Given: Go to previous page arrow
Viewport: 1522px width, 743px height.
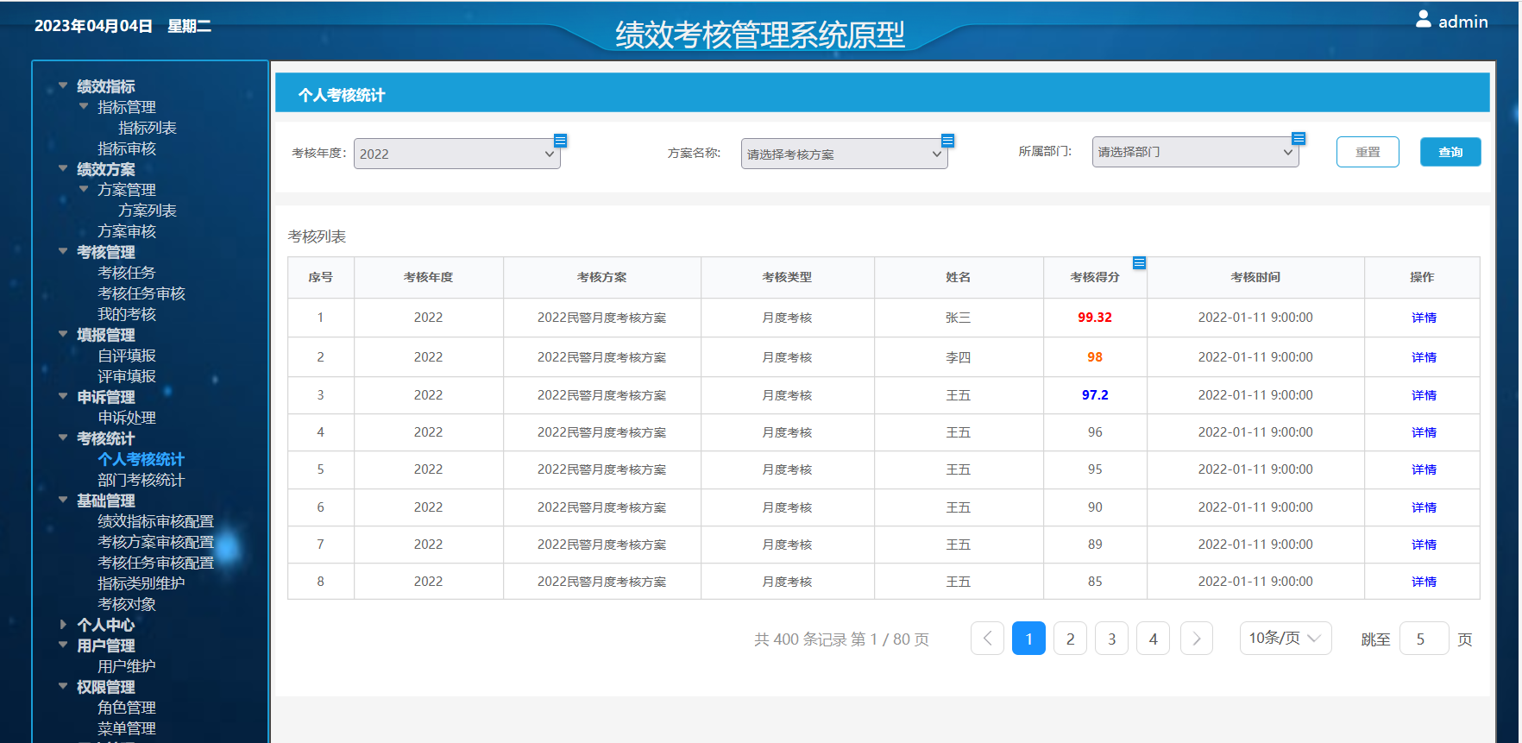Looking at the screenshot, I should click(987, 639).
